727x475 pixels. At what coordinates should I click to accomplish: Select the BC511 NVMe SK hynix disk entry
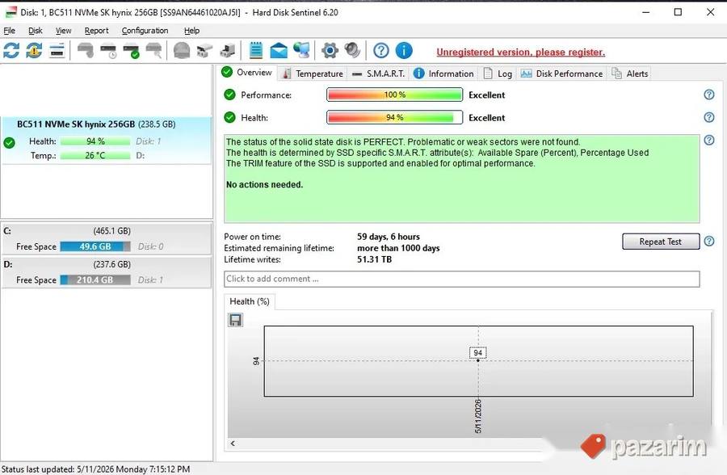pyautogui.click(x=106, y=140)
